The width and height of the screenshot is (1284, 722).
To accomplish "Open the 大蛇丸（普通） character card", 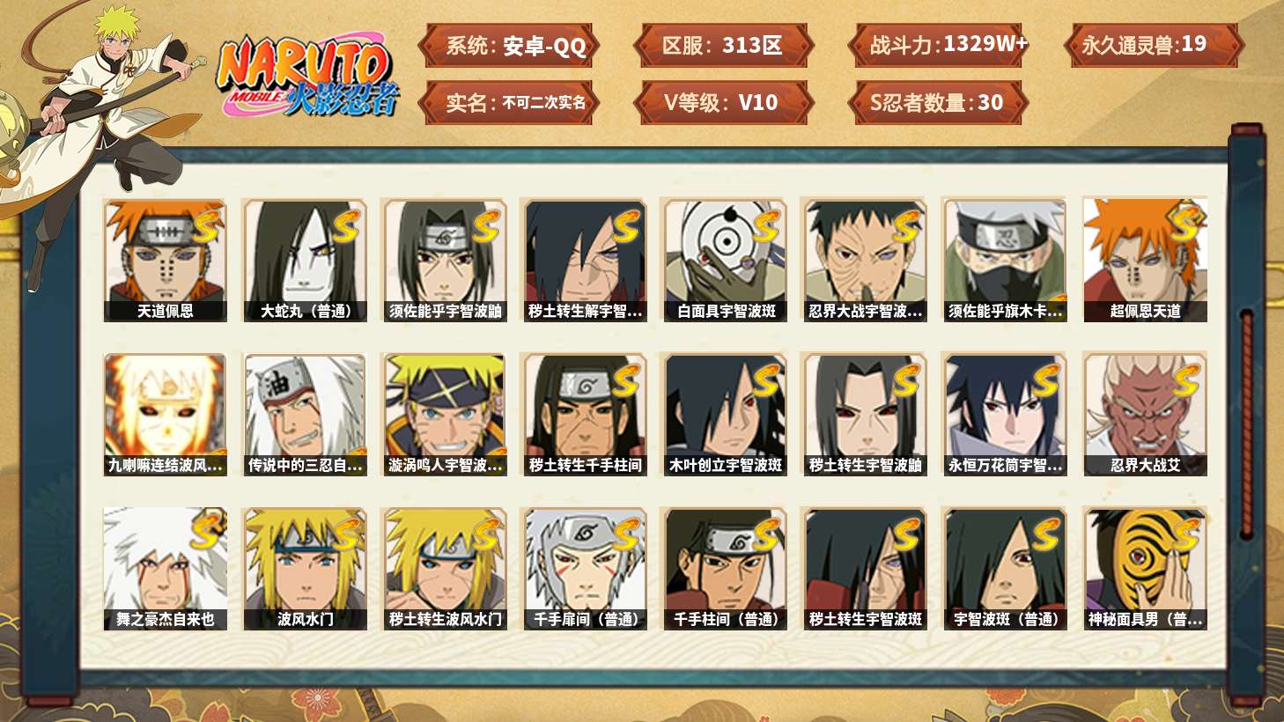I will [305, 260].
